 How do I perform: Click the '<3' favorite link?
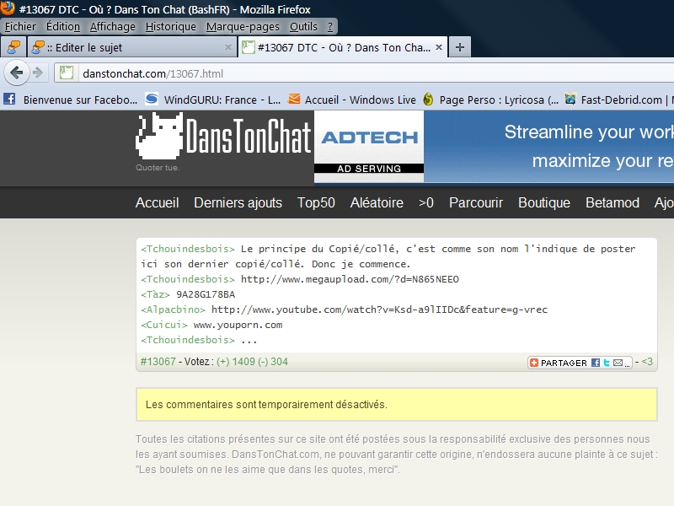point(647,362)
